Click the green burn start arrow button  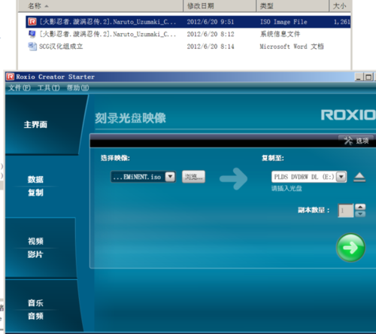pos(350,247)
